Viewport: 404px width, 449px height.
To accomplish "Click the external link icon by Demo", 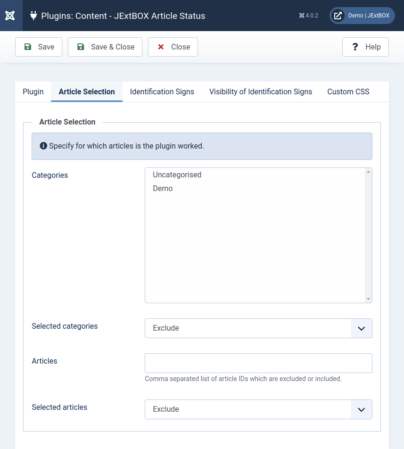I will click(338, 16).
